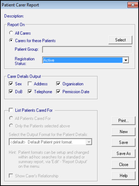Click the New report button

124,132
